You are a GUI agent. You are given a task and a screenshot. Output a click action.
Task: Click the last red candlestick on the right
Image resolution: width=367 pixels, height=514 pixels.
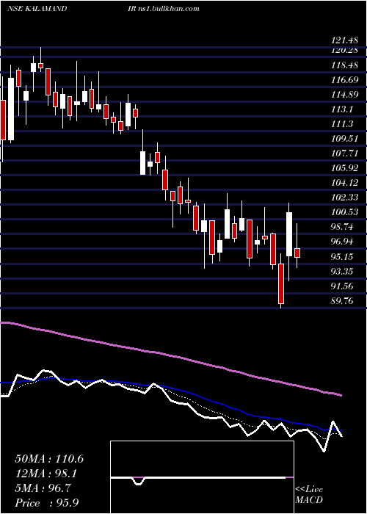click(x=297, y=253)
